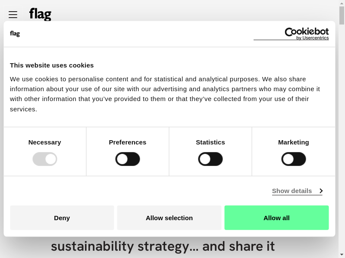The height and width of the screenshot is (258, 345).
Task: Click the Necessary category label
Action: (x=45, y=142)
